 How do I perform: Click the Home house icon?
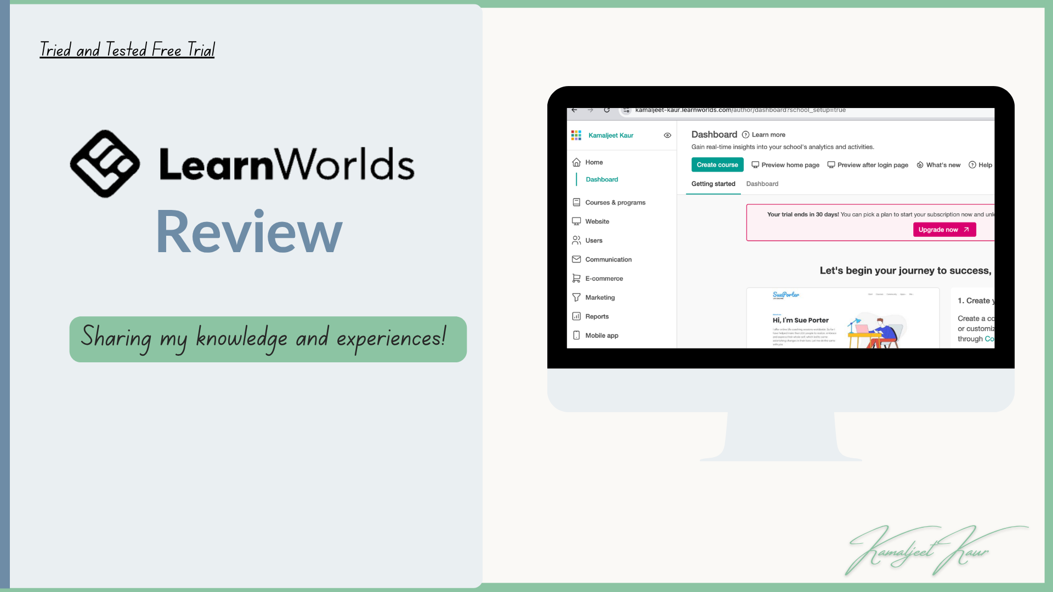click(576, 162)
